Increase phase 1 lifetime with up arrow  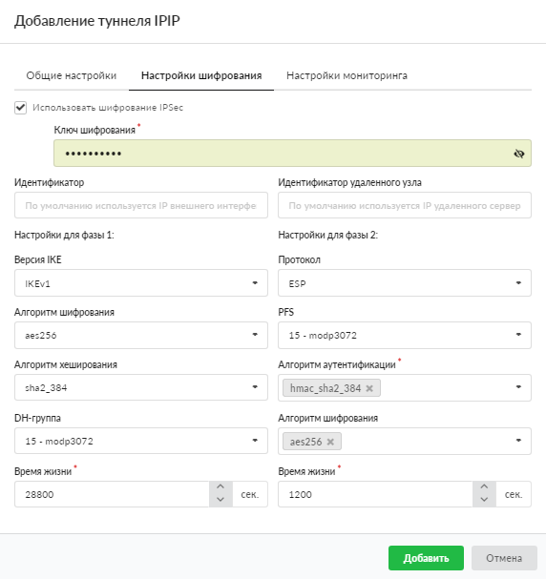[220, 487]
